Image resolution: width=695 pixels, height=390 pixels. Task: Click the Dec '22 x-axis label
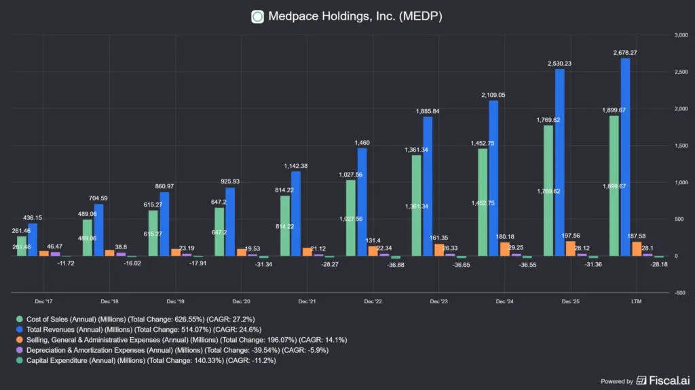coord(373,301)
